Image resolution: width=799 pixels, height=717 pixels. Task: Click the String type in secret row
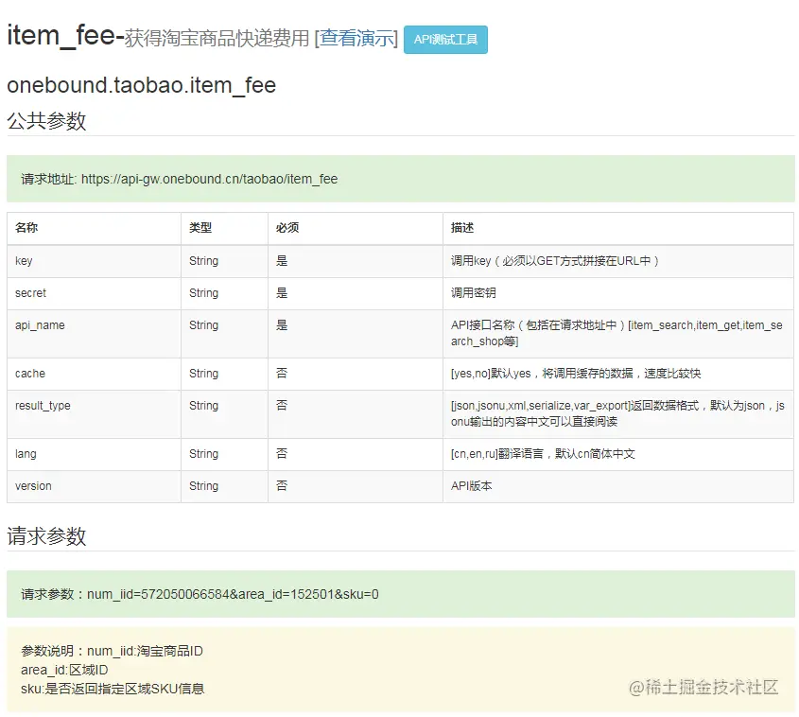click(203, 293)
